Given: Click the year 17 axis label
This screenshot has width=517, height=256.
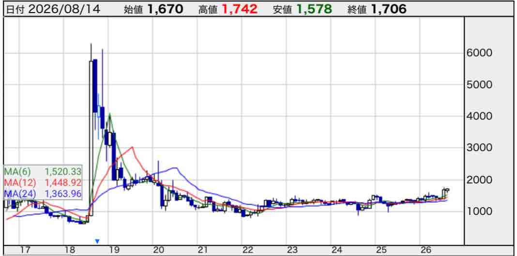Looking at the screenshot, I should point(25,249).
